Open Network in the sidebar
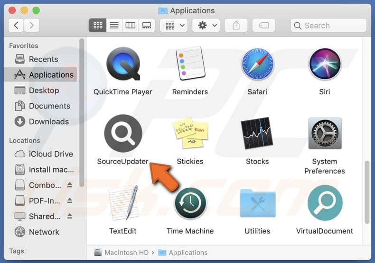Image resolution: width=375 pixels, height=263 pixels. pyautogui.click(x=40, y=232)
